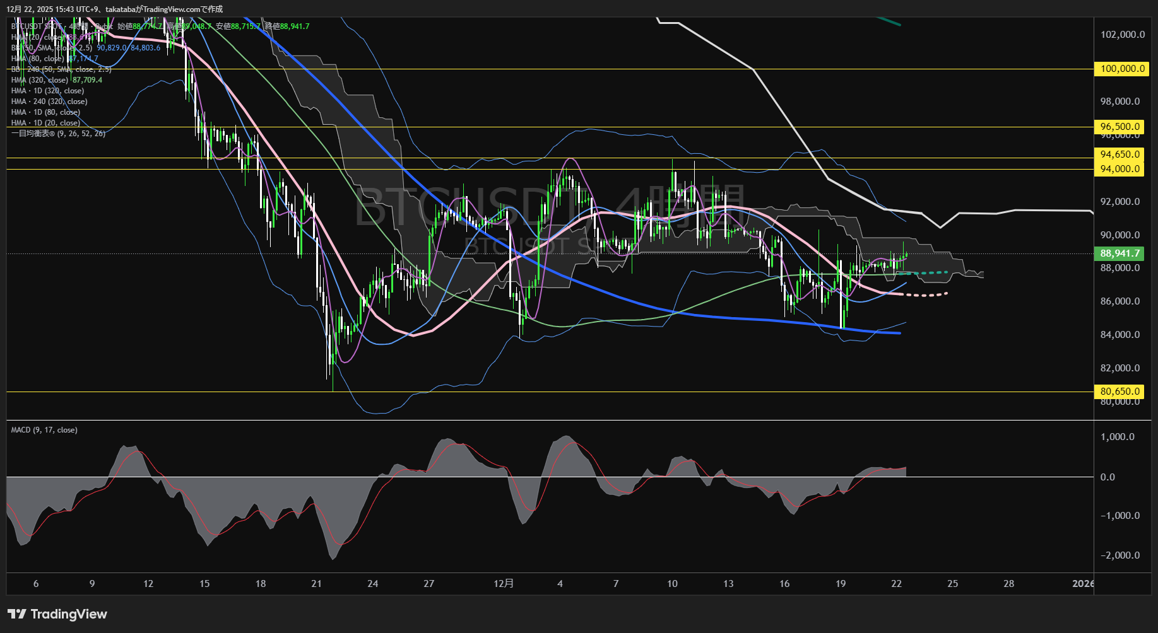This screenshot has height=633, width=1158.
Task: Click the green current price 88,941.7 label
Action: pos(1120,253)
